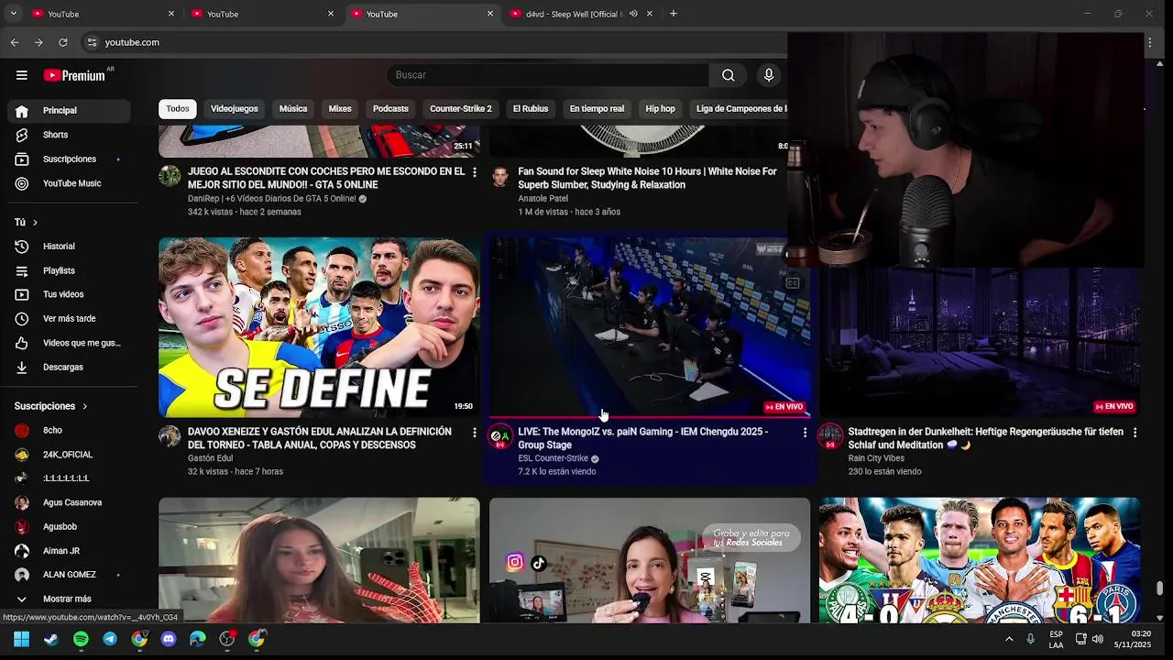Image resolution: width=1173 pixels, height=660 pixels.
Task: Mute the d4vd Sleep Well tab audio
Action: pyautogui.click(x=633, y=14)
